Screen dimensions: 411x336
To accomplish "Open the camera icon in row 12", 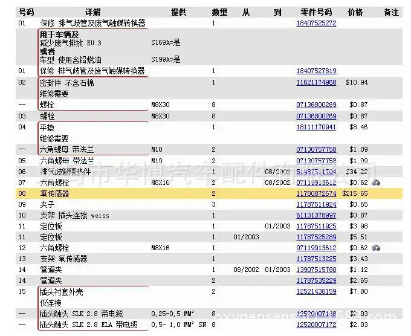I will (376, 248).
